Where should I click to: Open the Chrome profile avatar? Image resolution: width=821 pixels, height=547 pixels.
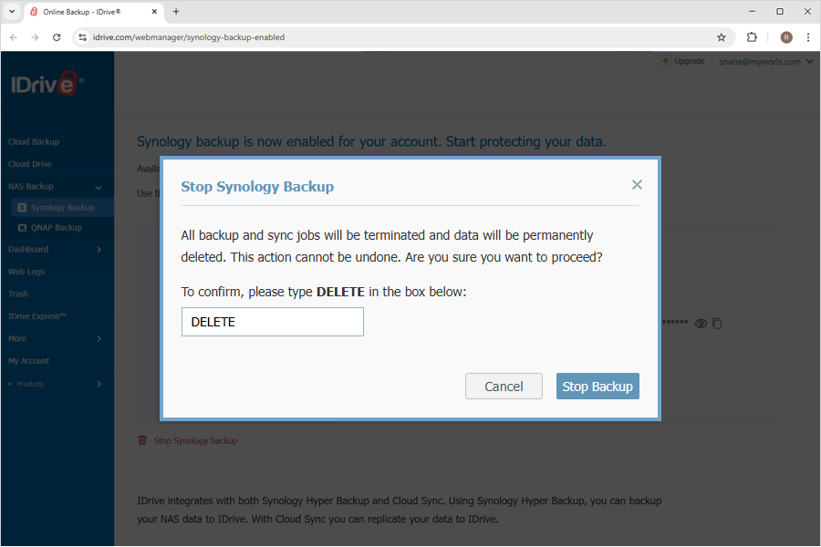pos(786,37)
